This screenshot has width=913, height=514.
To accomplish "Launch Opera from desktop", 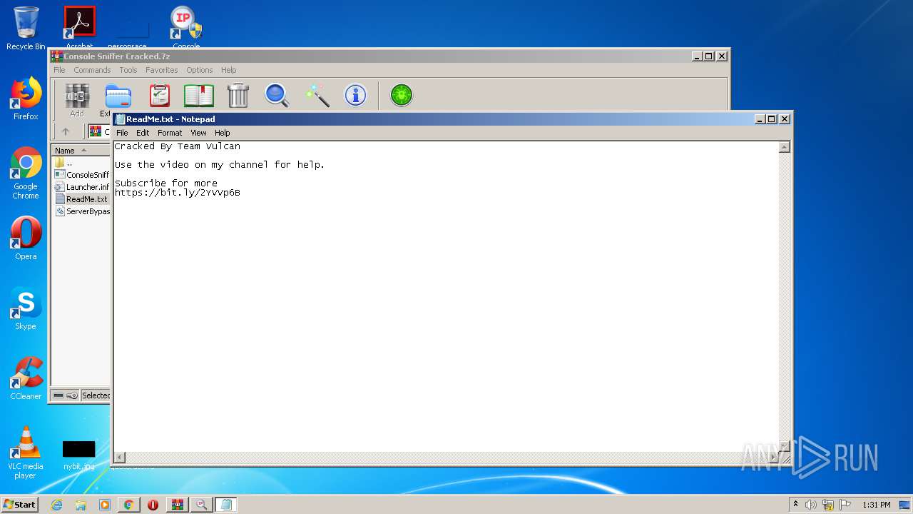I will tap(26, 238).
